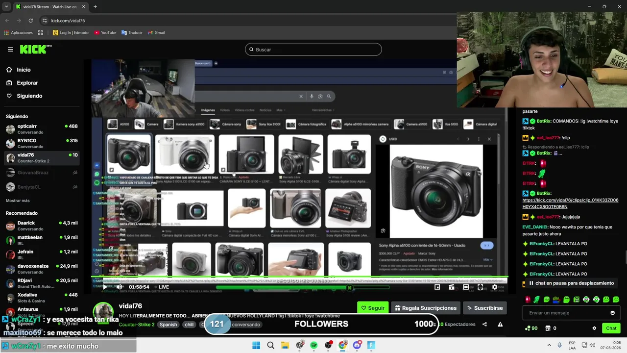Image resolution: width=627 pixels, height=353 pixels.
Task: Open the Log In | Edmodo bookmark
Action: pos(71,33)
